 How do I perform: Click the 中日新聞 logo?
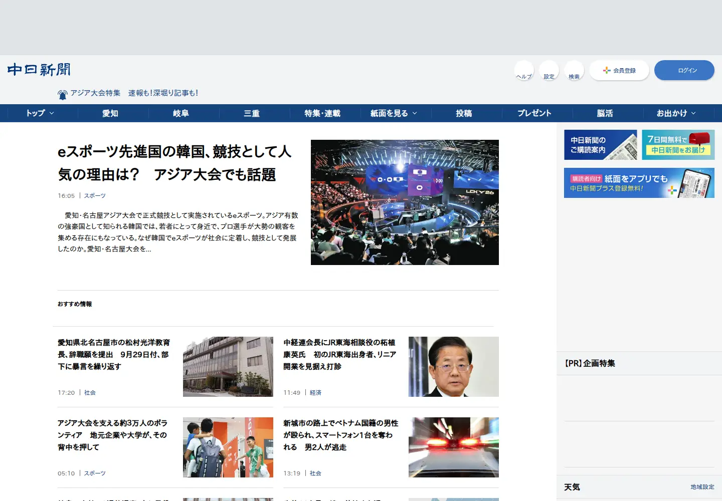pyautogui.click(x=39, y=70)
